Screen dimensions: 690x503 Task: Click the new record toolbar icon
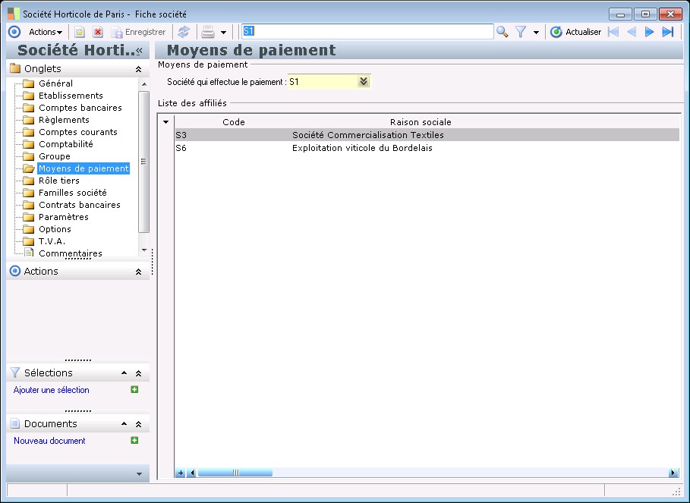pyautogui.click(x=79, y=32)
